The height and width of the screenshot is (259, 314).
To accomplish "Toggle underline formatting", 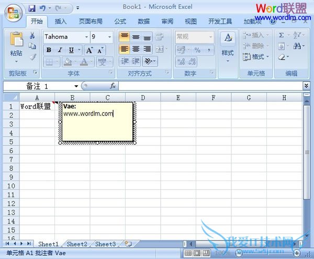I will pos(71,50).
